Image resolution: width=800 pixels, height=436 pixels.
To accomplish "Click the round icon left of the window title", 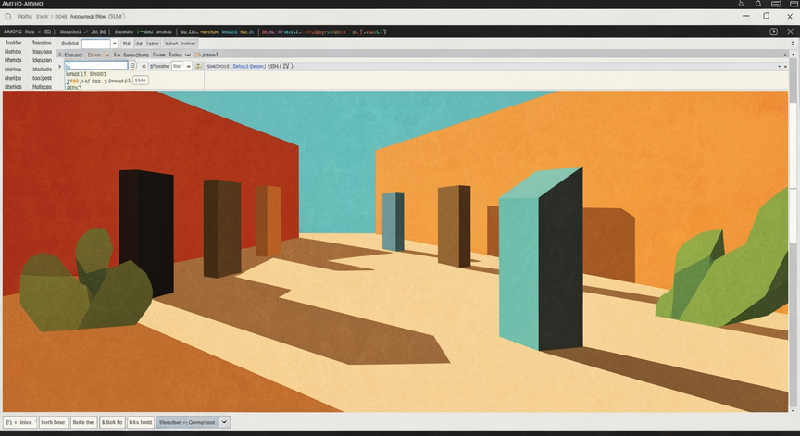I will point(8,17).
